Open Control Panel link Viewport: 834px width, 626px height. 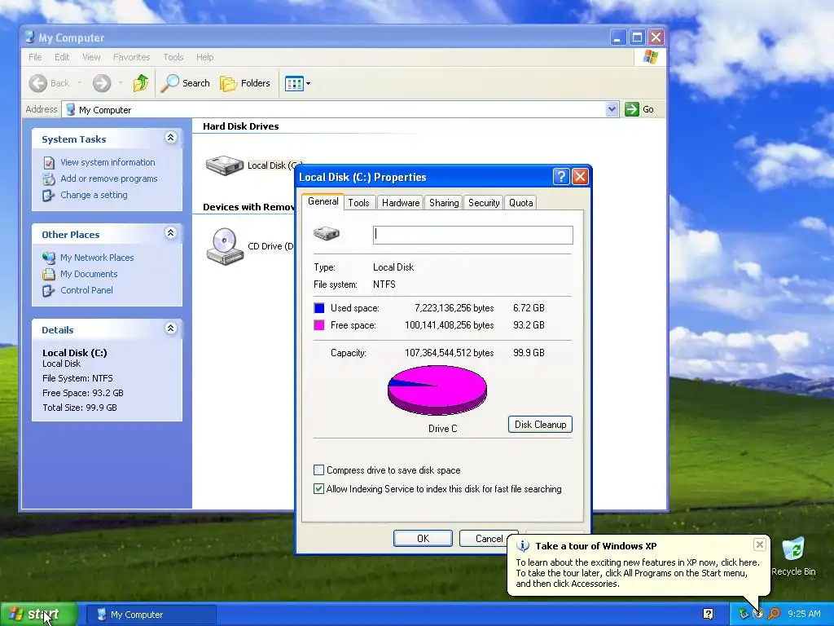click(86, 290)
